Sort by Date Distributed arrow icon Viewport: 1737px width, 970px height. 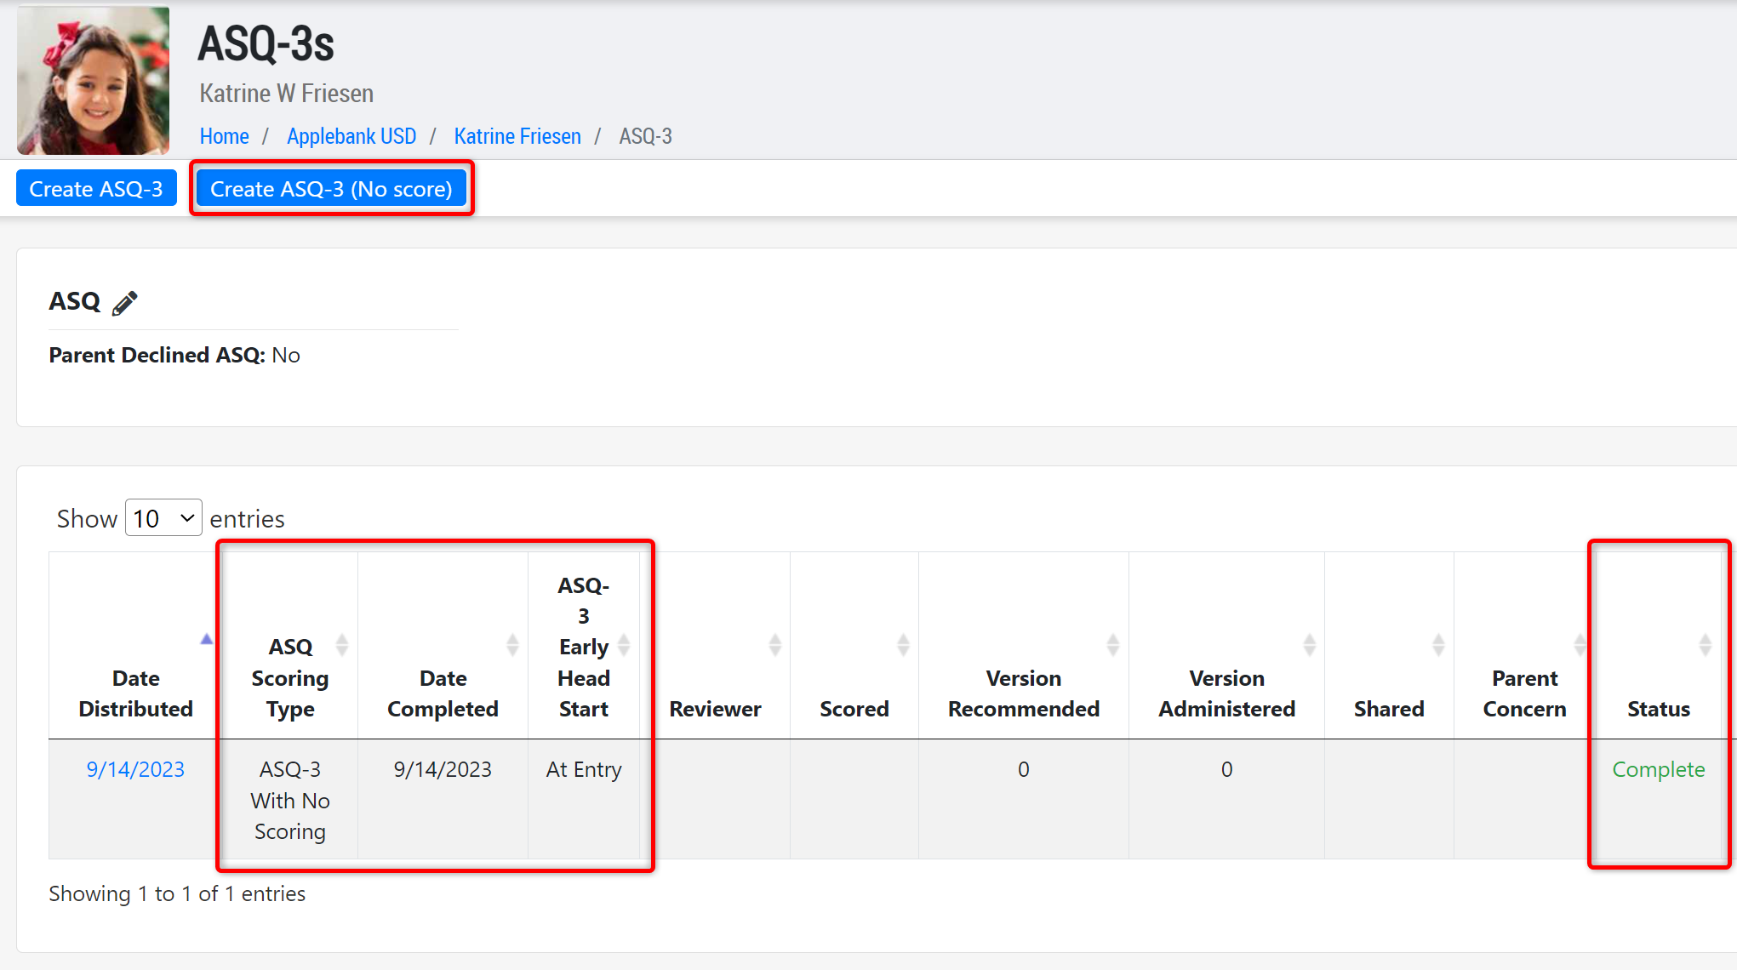pos(206,639)
